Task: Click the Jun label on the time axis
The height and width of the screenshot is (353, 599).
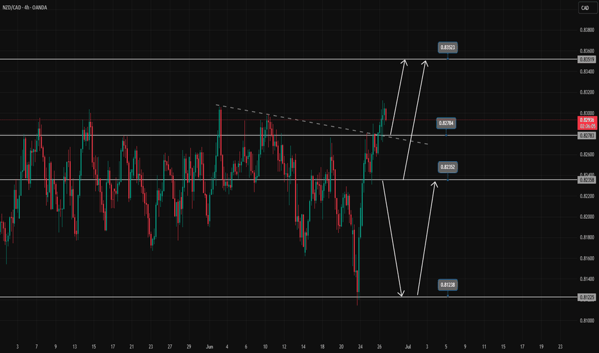Action: 209,347
